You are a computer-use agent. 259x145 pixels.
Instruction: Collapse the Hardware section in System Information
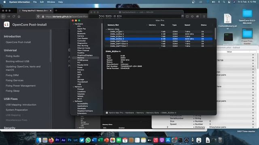click(74, 24)
